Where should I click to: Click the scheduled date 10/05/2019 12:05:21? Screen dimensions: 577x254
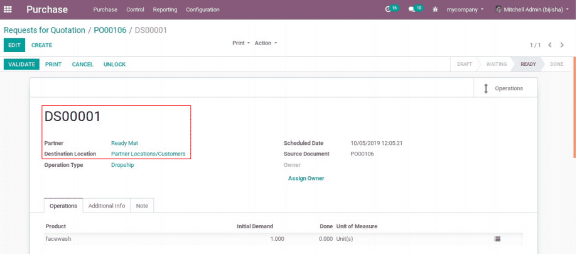coord(377,143)
